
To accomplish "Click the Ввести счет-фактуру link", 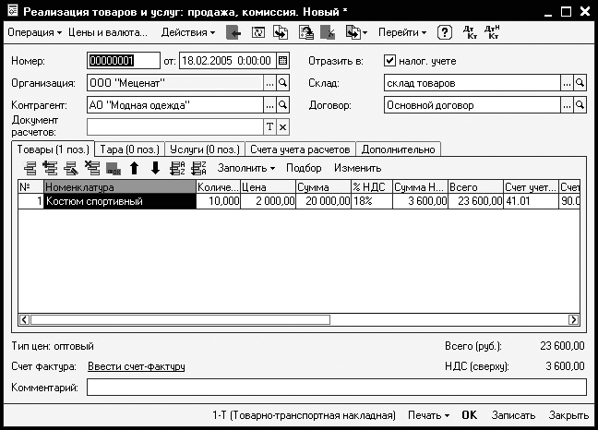I will pyautogui.click(x=137, y=366).
